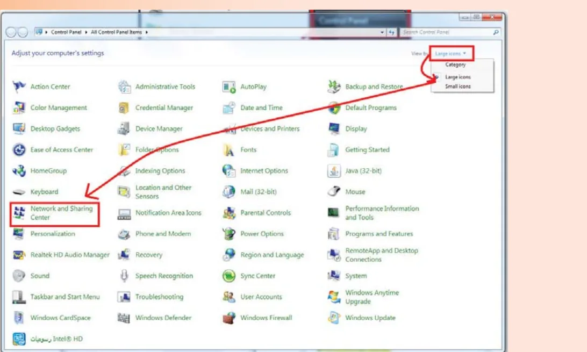Pick Small icons view option
Viewport: 587px width, 352px height.
click(x=458, y=87)
